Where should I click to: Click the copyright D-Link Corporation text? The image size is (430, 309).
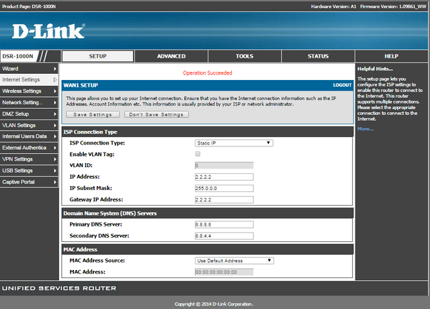coord(214,304)
